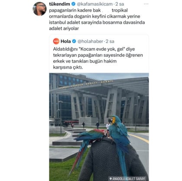The height and width of the screenshot is (181, 182).
Task: Open the tükendim display name link
Action: coord(59,4)
